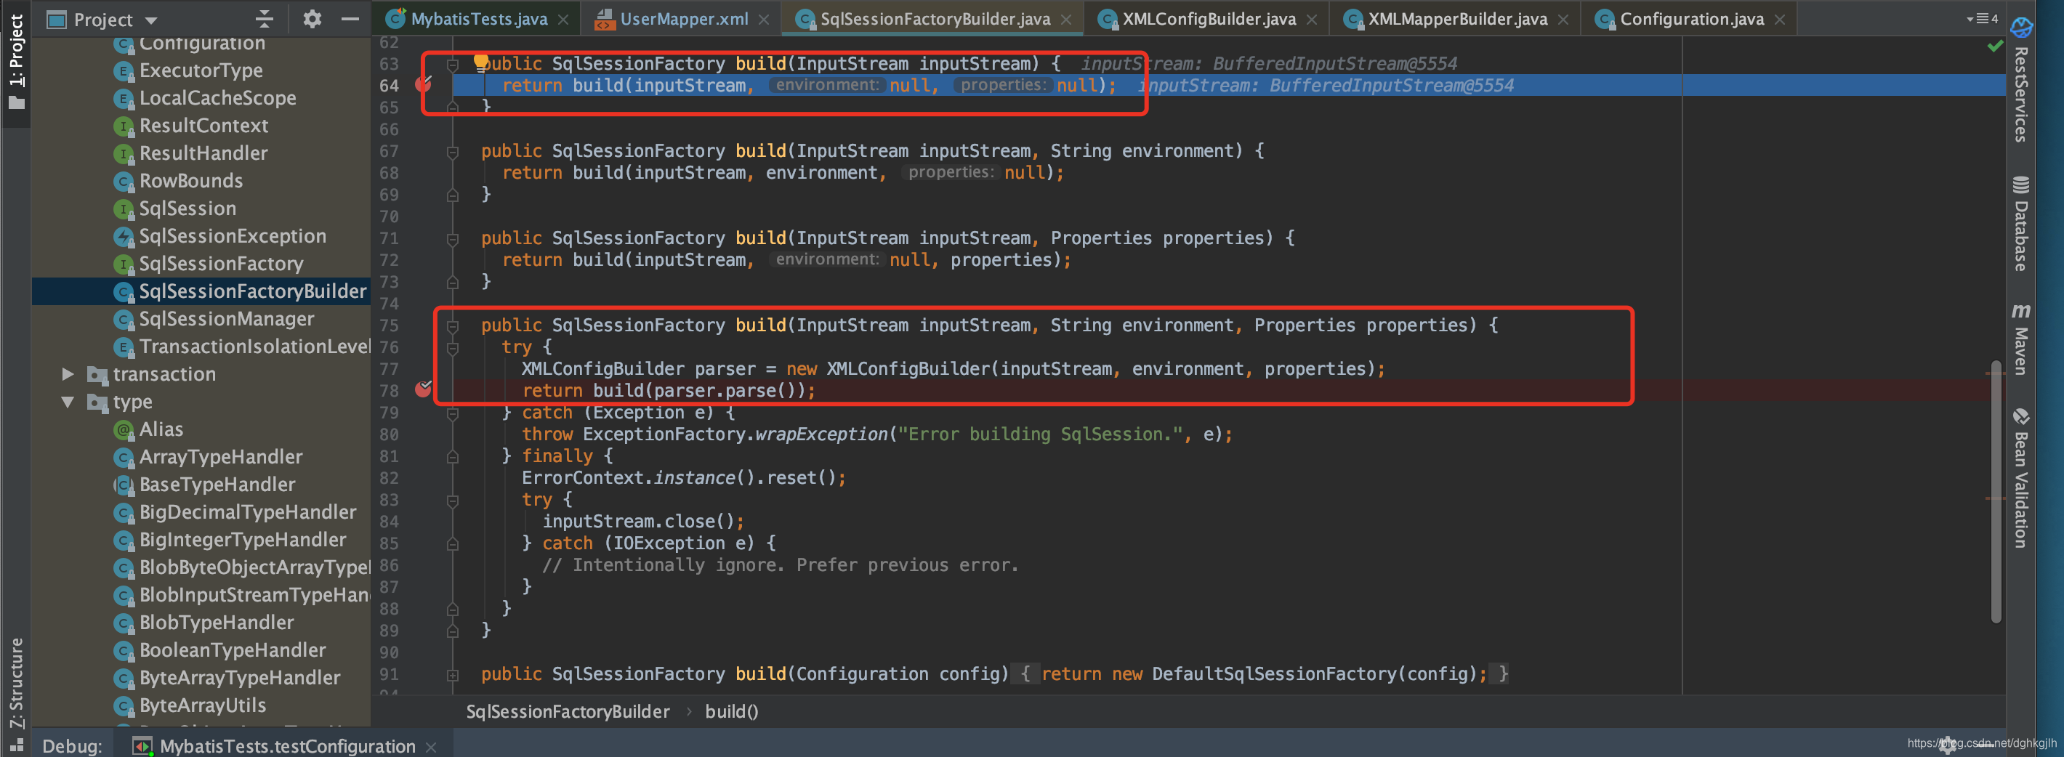The height and width of the screenshot is (757, 2064).
Task: Switch to the UserMapper.xml tab
Action: tap(683, 18)
